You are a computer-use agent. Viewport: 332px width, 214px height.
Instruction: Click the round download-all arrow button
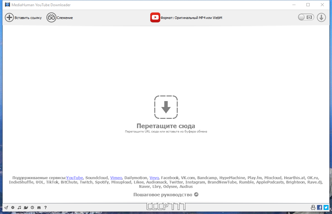(x=321, y=17)
